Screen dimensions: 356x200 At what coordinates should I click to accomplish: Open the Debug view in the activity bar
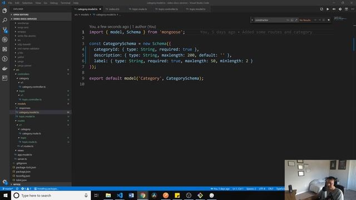[4, 39]
